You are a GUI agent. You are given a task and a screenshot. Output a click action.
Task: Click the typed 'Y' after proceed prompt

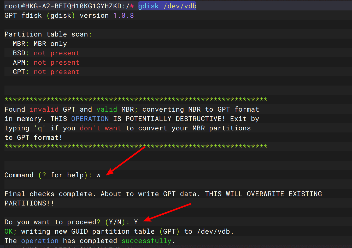coord(136,222)
